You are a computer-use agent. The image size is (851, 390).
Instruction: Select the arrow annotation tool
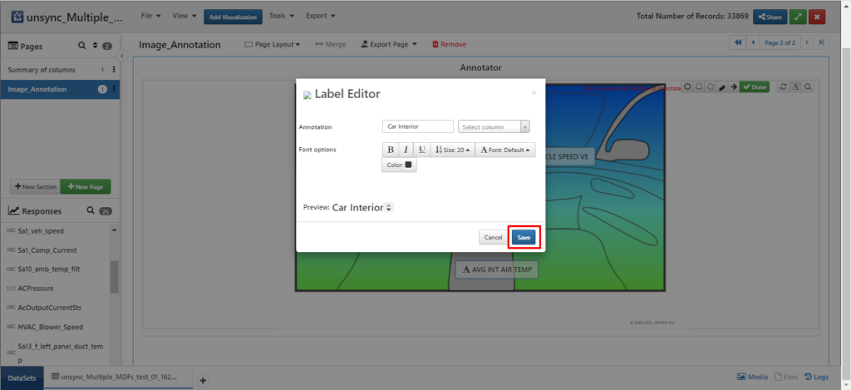click(733, 86)
